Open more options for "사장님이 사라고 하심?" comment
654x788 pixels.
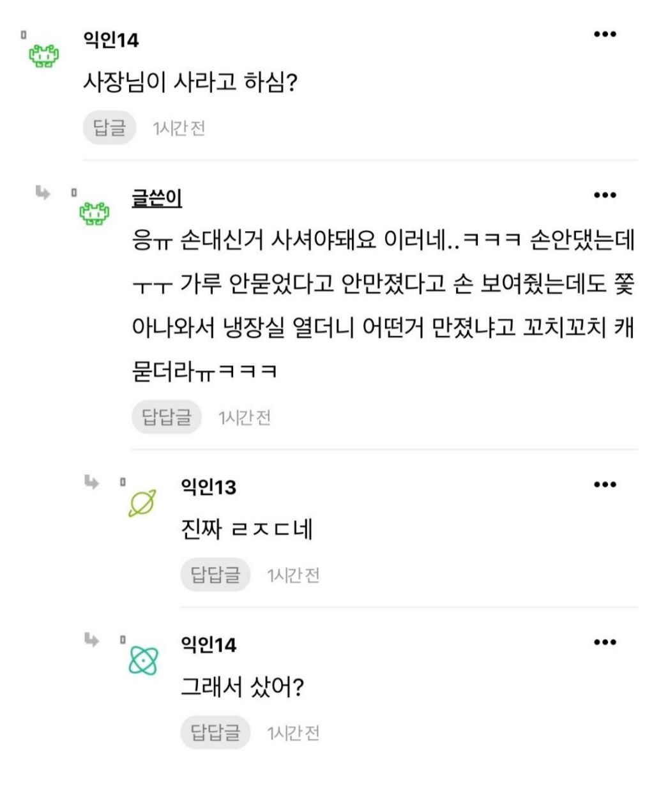tap(604, 34)
